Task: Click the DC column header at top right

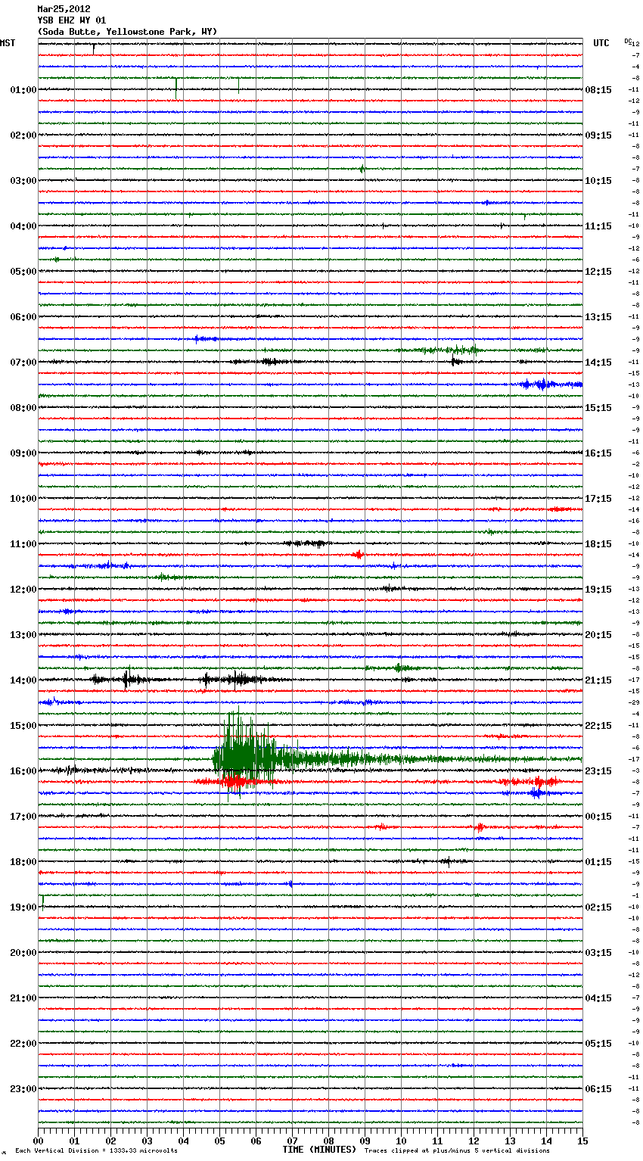Action: [628, 42]
